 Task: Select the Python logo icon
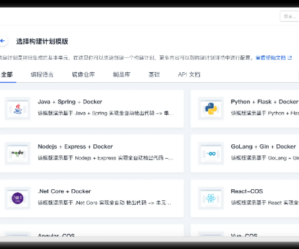[210, 108]
